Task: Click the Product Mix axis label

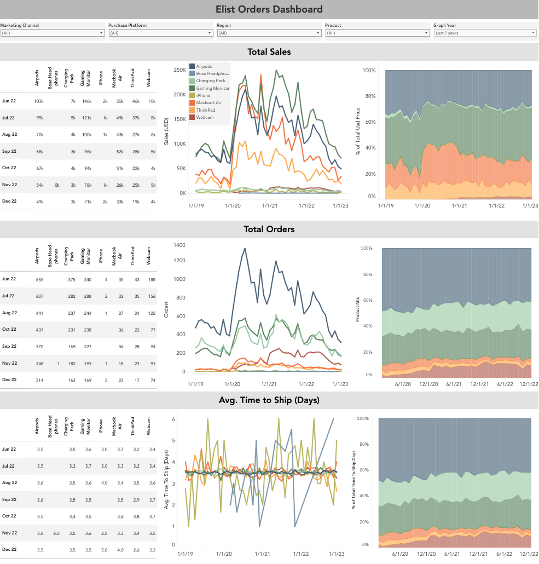Action: click(x=357, y=309)
